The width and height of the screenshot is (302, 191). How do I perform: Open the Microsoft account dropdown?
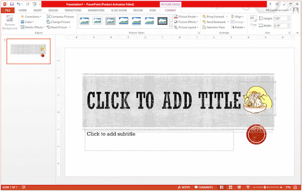click(x=278, y=10)
